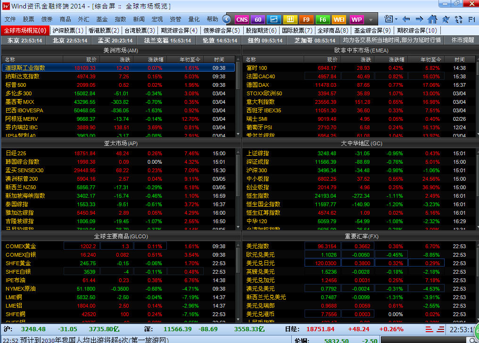Image resolution: width=479 pixels, height=343 pixels.
Task: Click the Wind logo in title bar
Action: pyautogui.click(x=6, y=6)
